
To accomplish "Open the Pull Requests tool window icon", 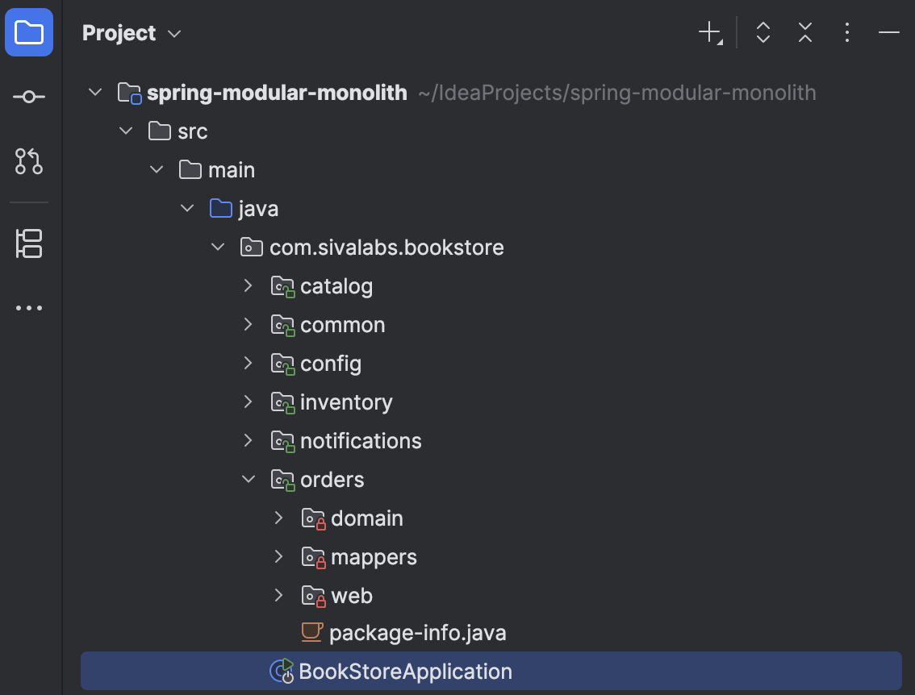I will [x=29, y=161].
